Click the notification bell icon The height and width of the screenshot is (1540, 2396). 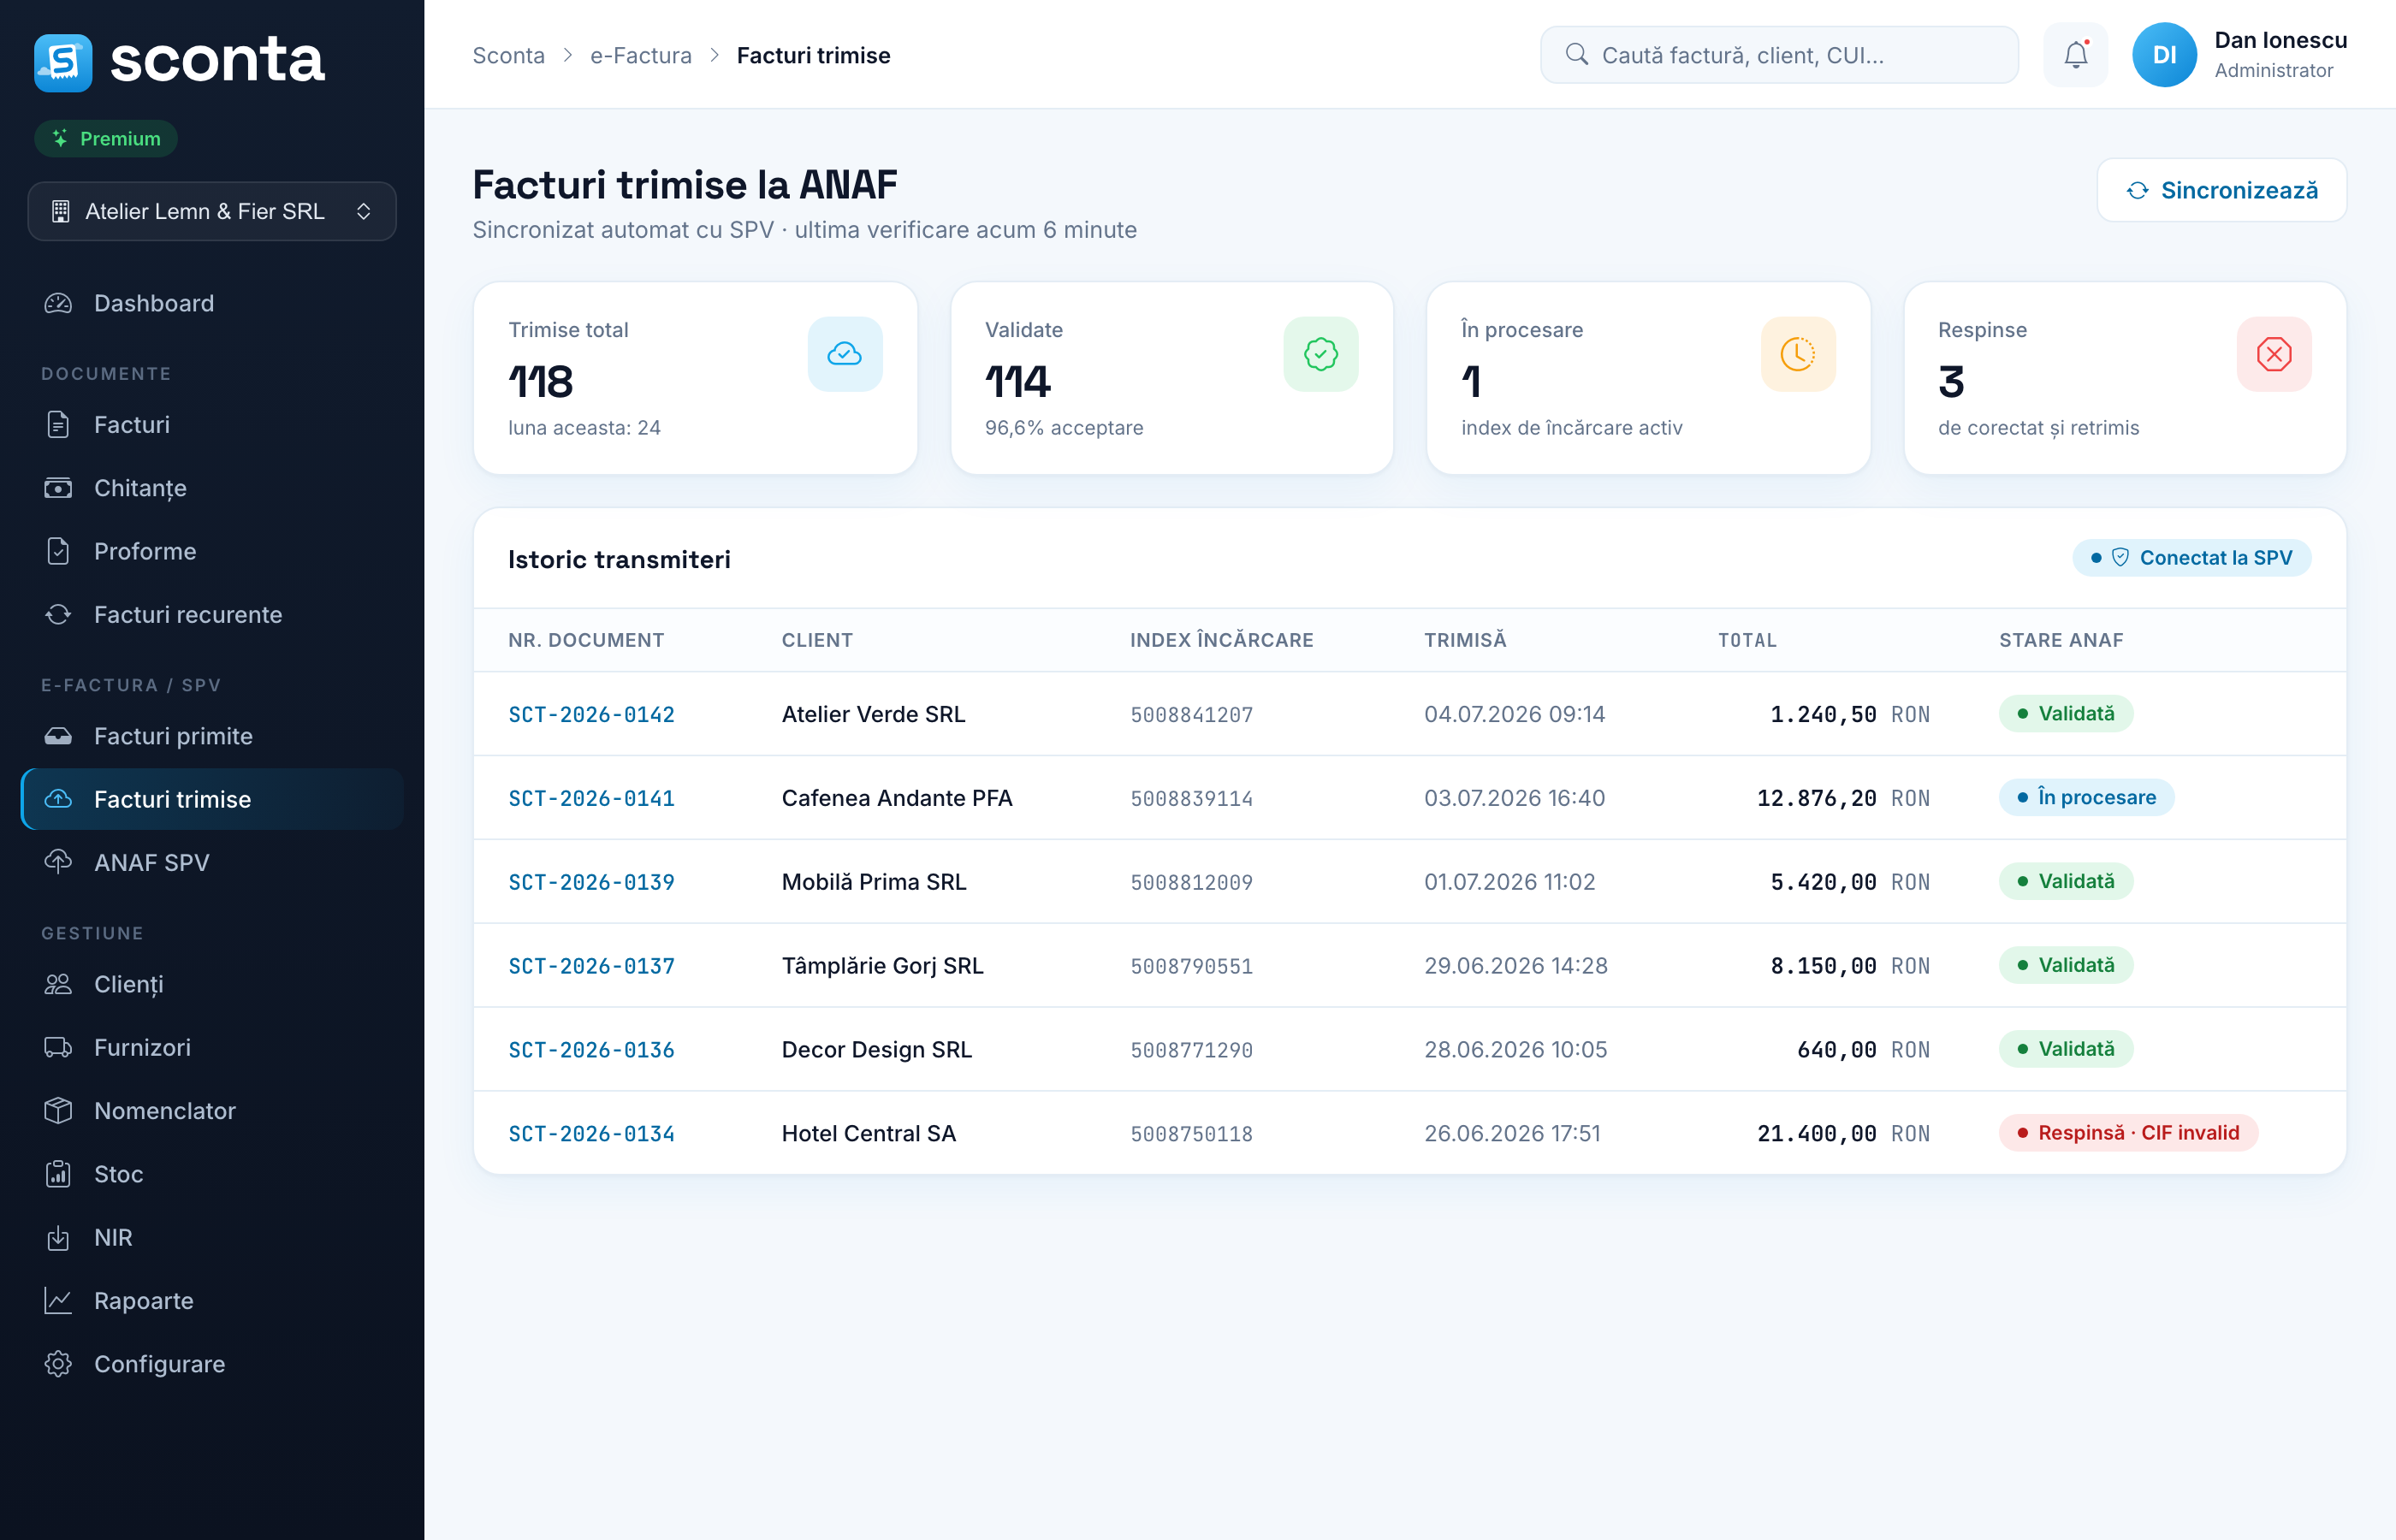(x=2075, y=55)
